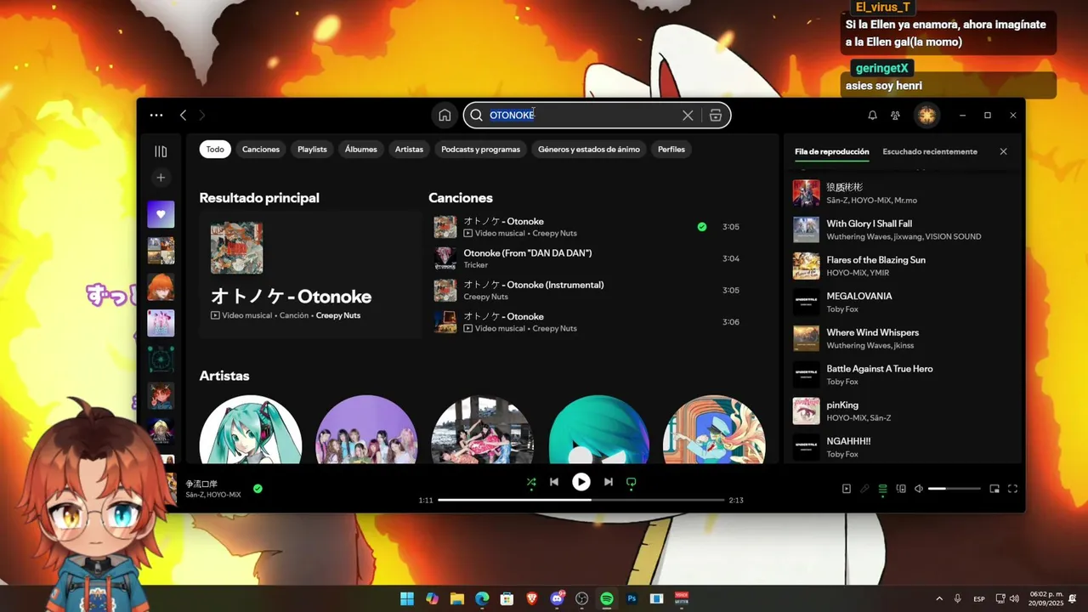Image resolution: width=1088 pixels, height=612 pixels.
Task: Toggle shuffle playback
Action: click(x=531, y=482)
